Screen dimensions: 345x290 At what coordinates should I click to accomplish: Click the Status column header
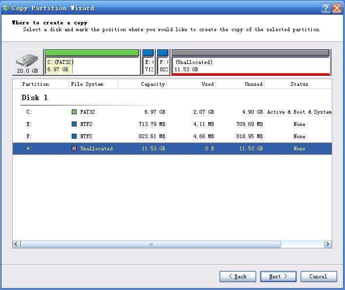click(x=299, y=84)
